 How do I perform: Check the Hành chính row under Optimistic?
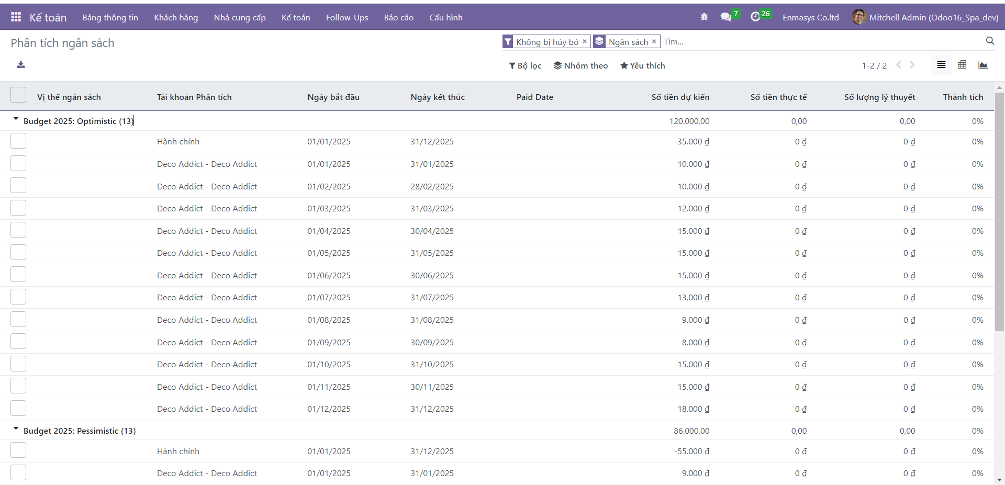pyautogui.click(x=18, y=141)
